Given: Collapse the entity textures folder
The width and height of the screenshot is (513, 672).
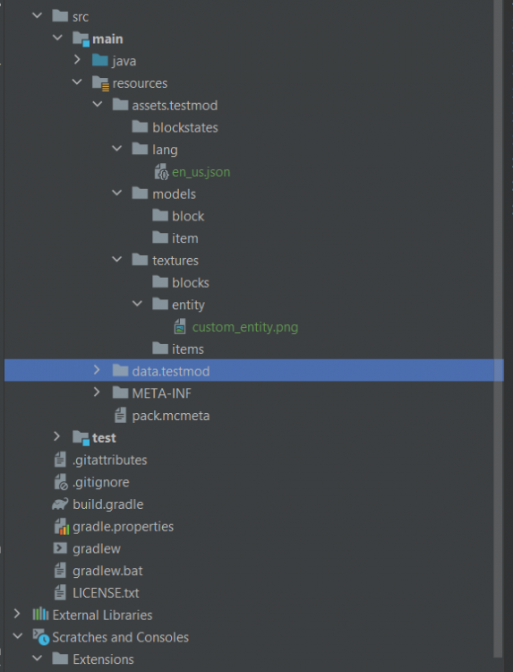Looking at the screenshot, I should click(137, 304).
